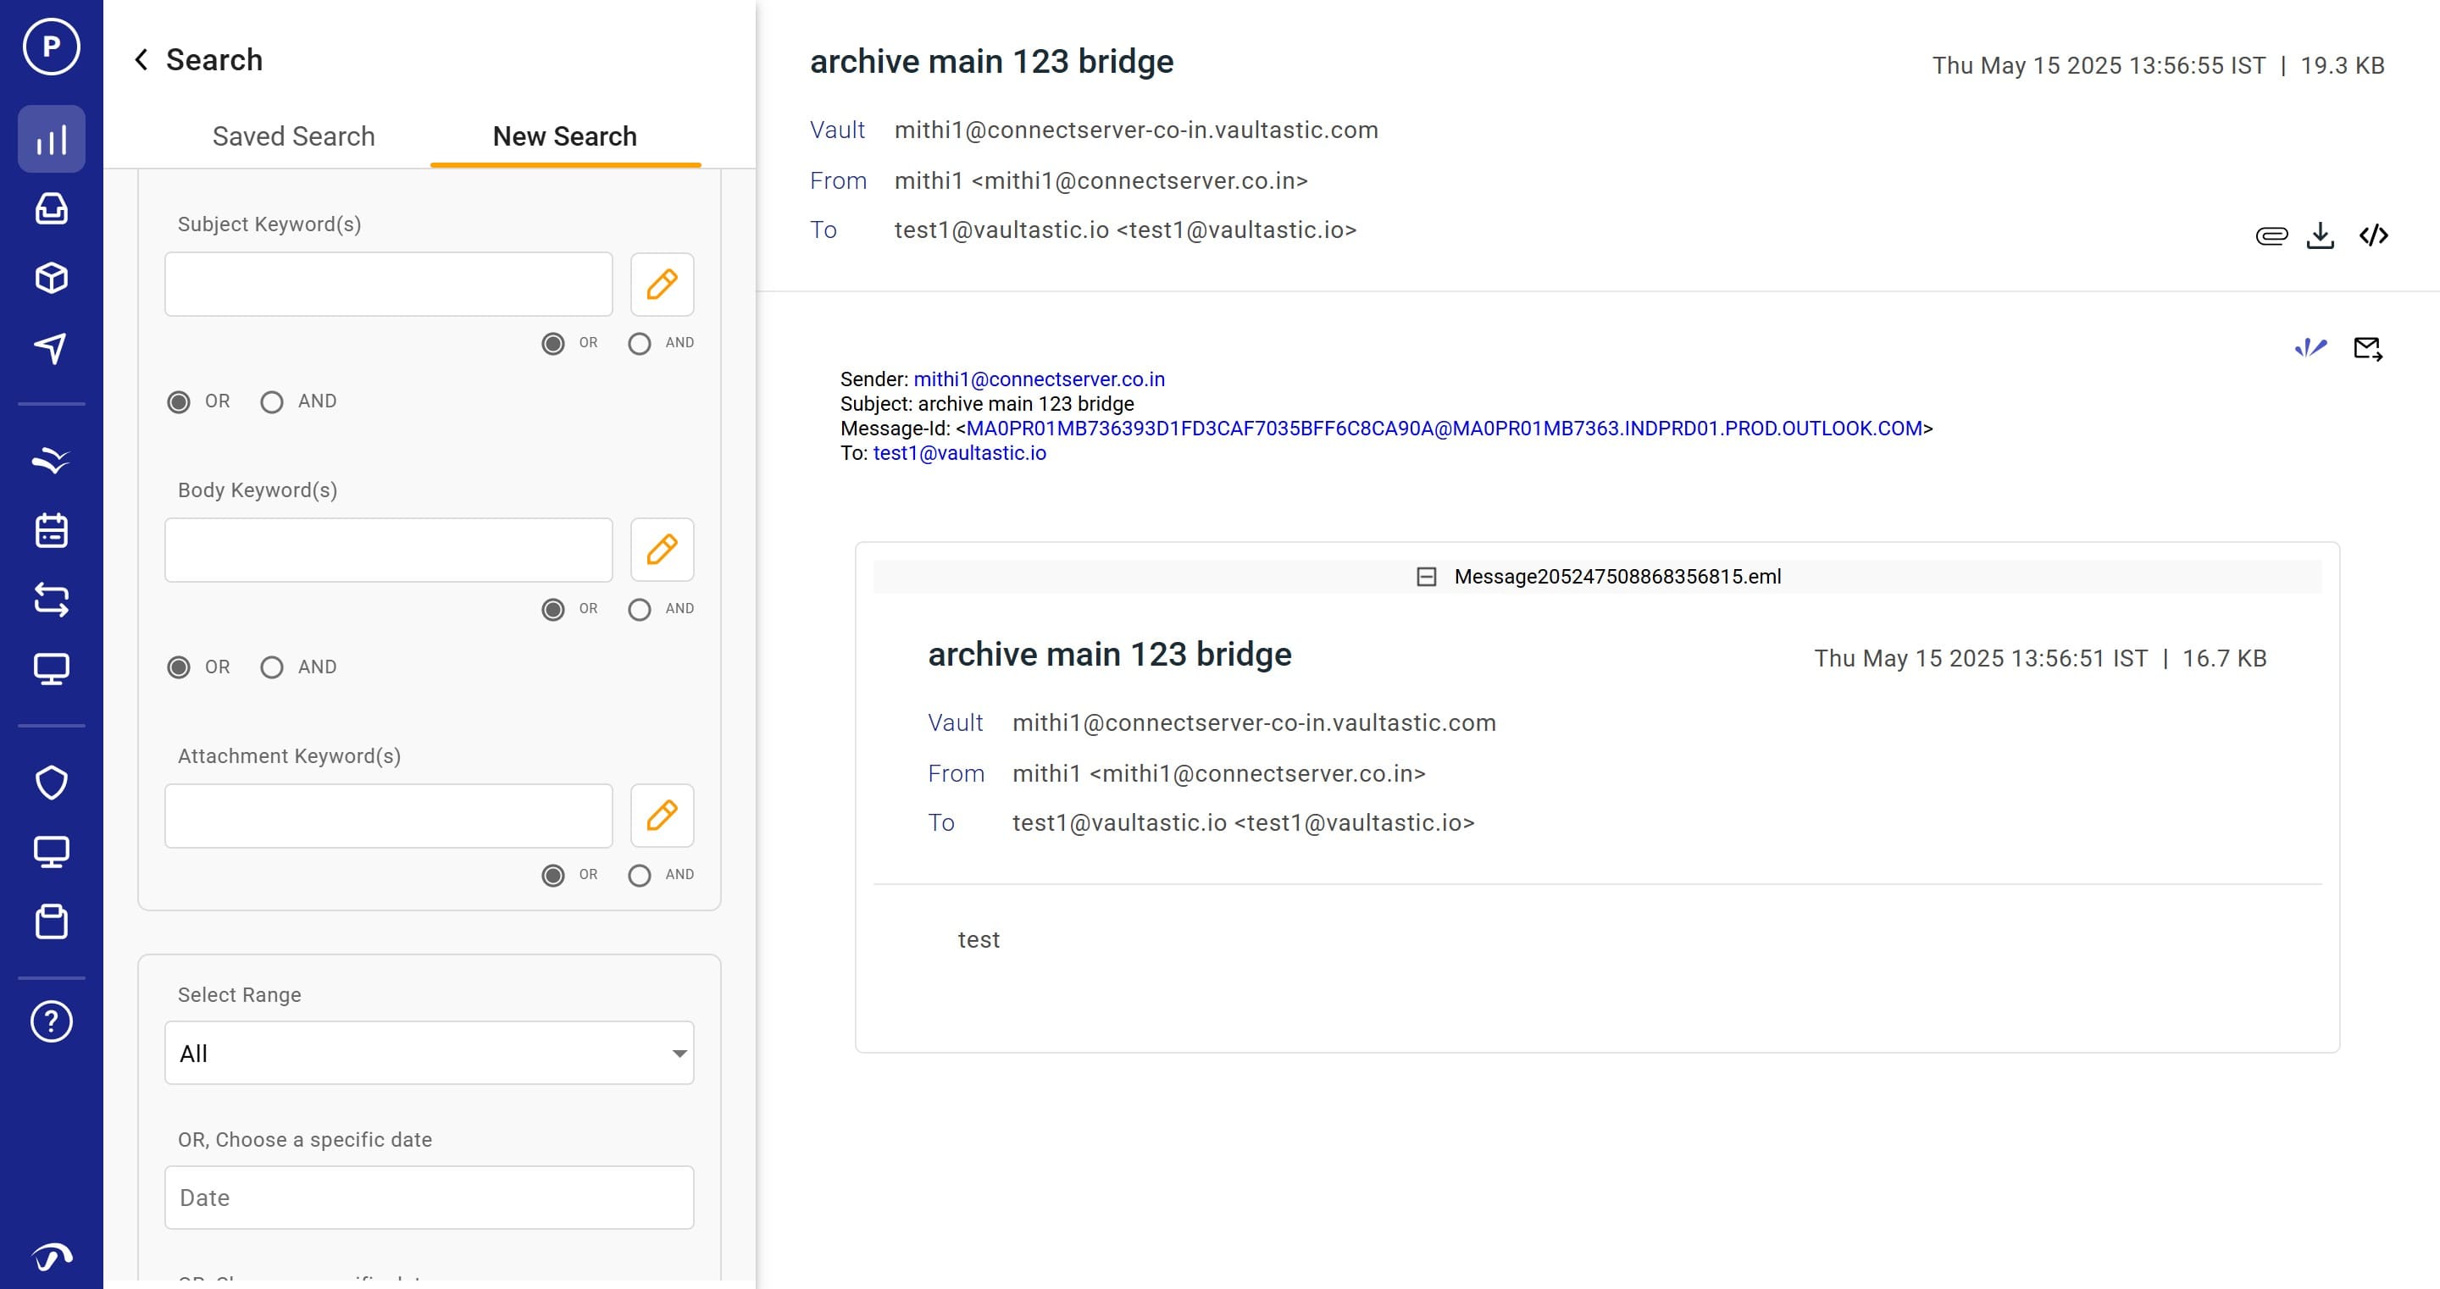Viewport: 2440px width, 1289px height.
Task: Click the download icon in email header
Action: point(2320,235)
